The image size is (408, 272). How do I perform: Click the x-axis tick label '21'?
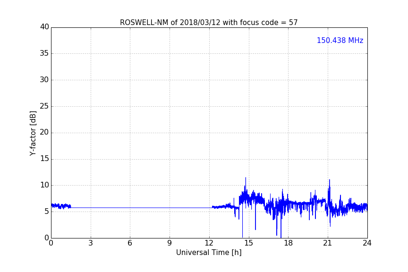328,243
